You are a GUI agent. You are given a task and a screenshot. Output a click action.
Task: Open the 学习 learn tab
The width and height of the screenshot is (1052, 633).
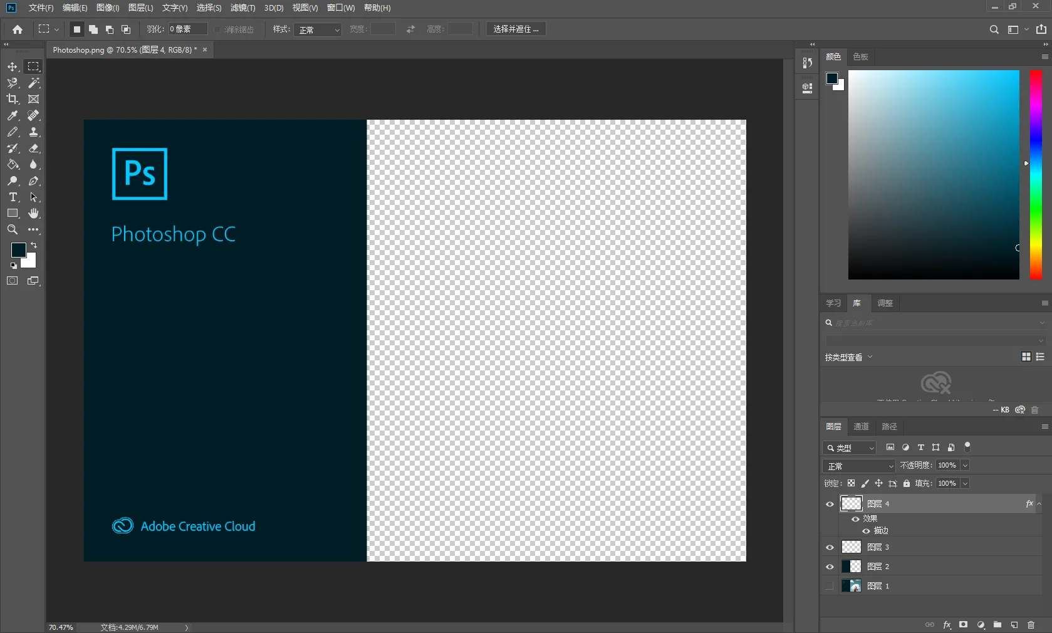(x=833, y=303)
